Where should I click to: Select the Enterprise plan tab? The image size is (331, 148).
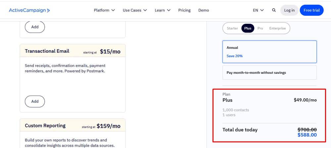click(277, 28)
